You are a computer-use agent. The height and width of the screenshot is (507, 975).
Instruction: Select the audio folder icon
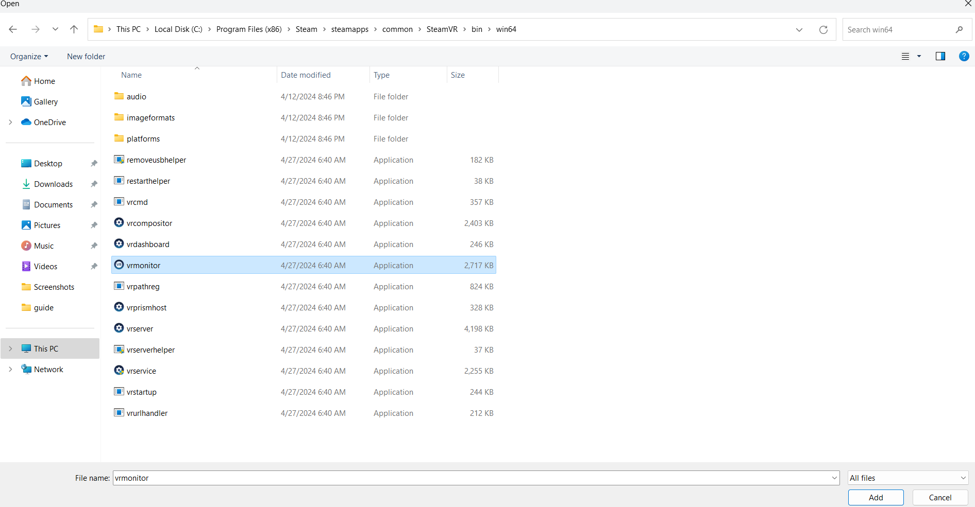pyautogui.click(x=119, y=96)
